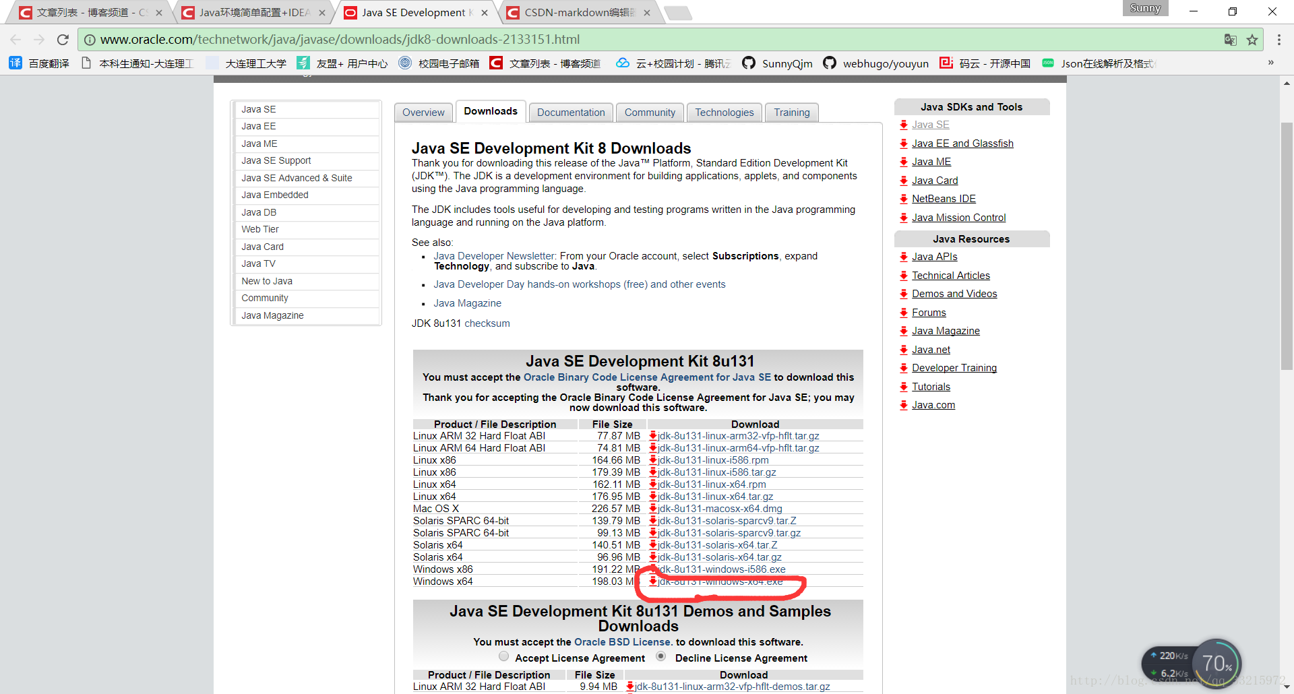This screenshot has width=1294, height=694.
Task: Select Java TV in left menu
Action: click(x=307, y=263)
